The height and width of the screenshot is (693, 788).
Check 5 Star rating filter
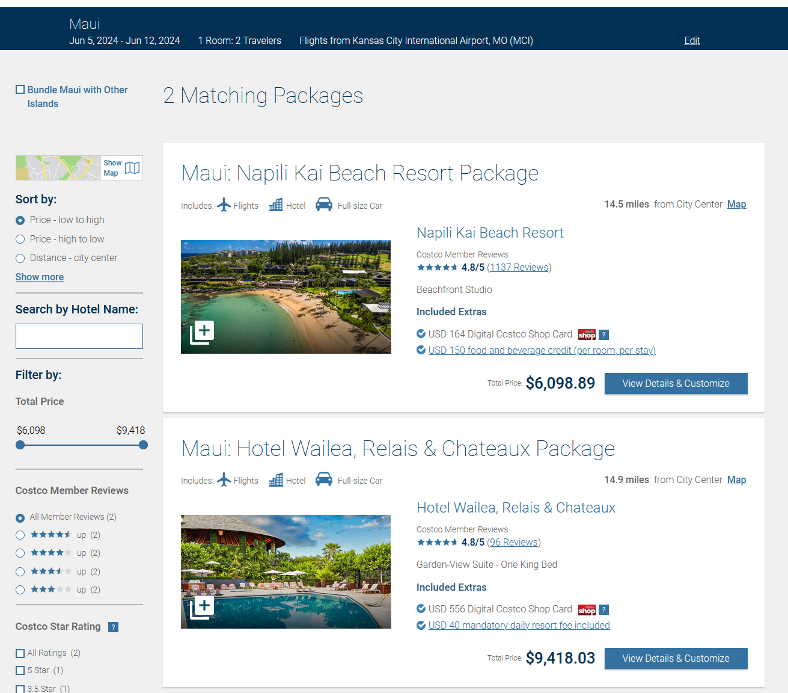(20, 670)
